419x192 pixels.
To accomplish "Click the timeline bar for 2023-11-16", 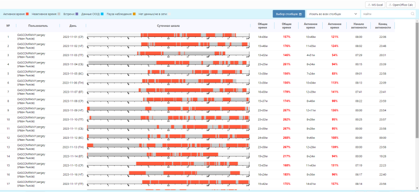I will tap(168, 174).
